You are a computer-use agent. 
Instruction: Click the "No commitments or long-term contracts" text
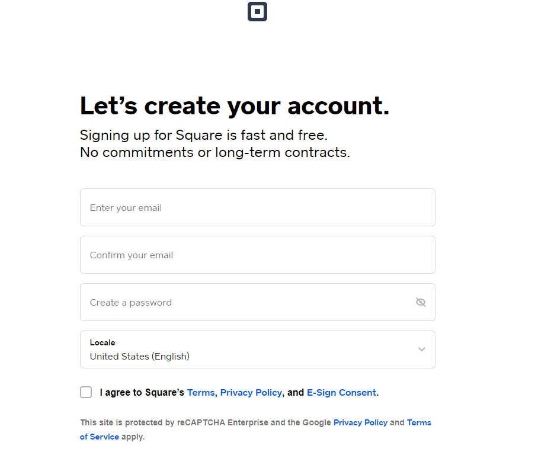click(215, 152)
